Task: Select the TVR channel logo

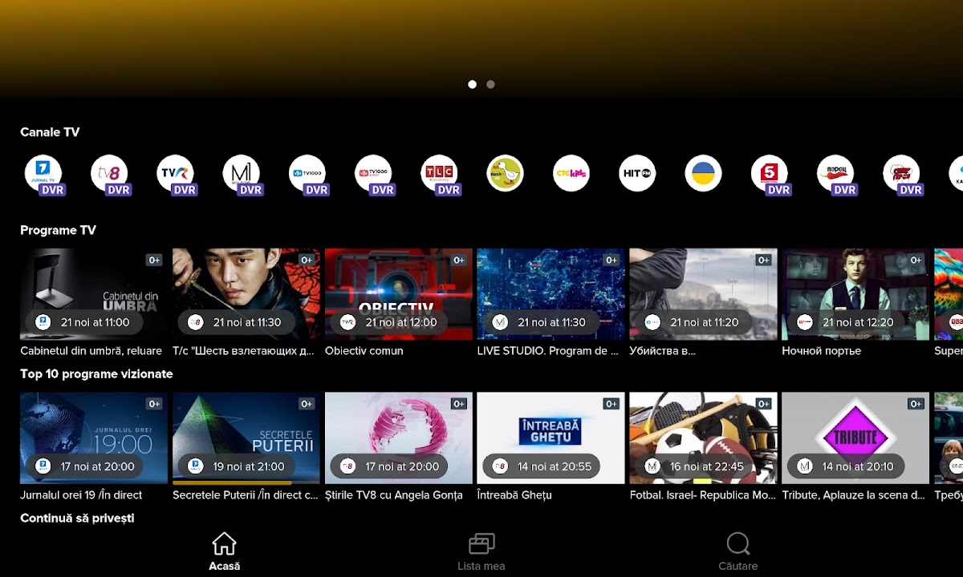Action: tap(175, 174)
